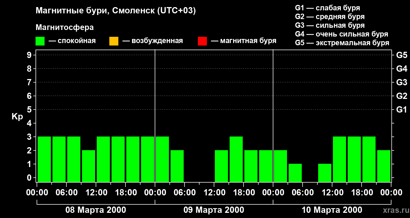This screenshot has height=218, width=410.
Task: Click the 'Kp' axis label
Action: [17, 117]
